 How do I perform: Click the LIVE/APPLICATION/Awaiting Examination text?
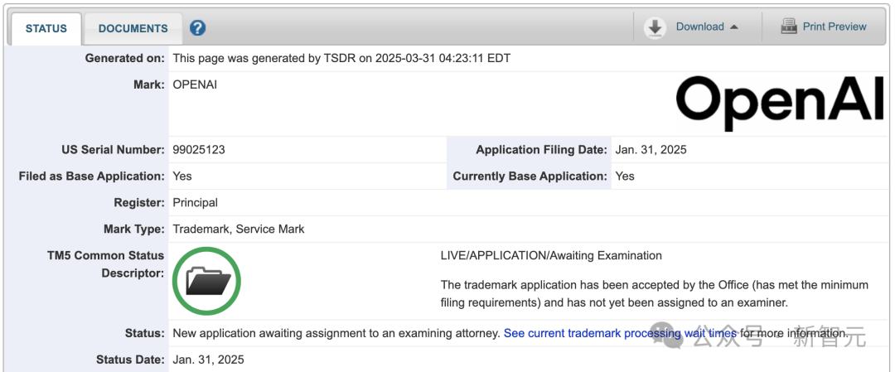click(x=551, y=255)
